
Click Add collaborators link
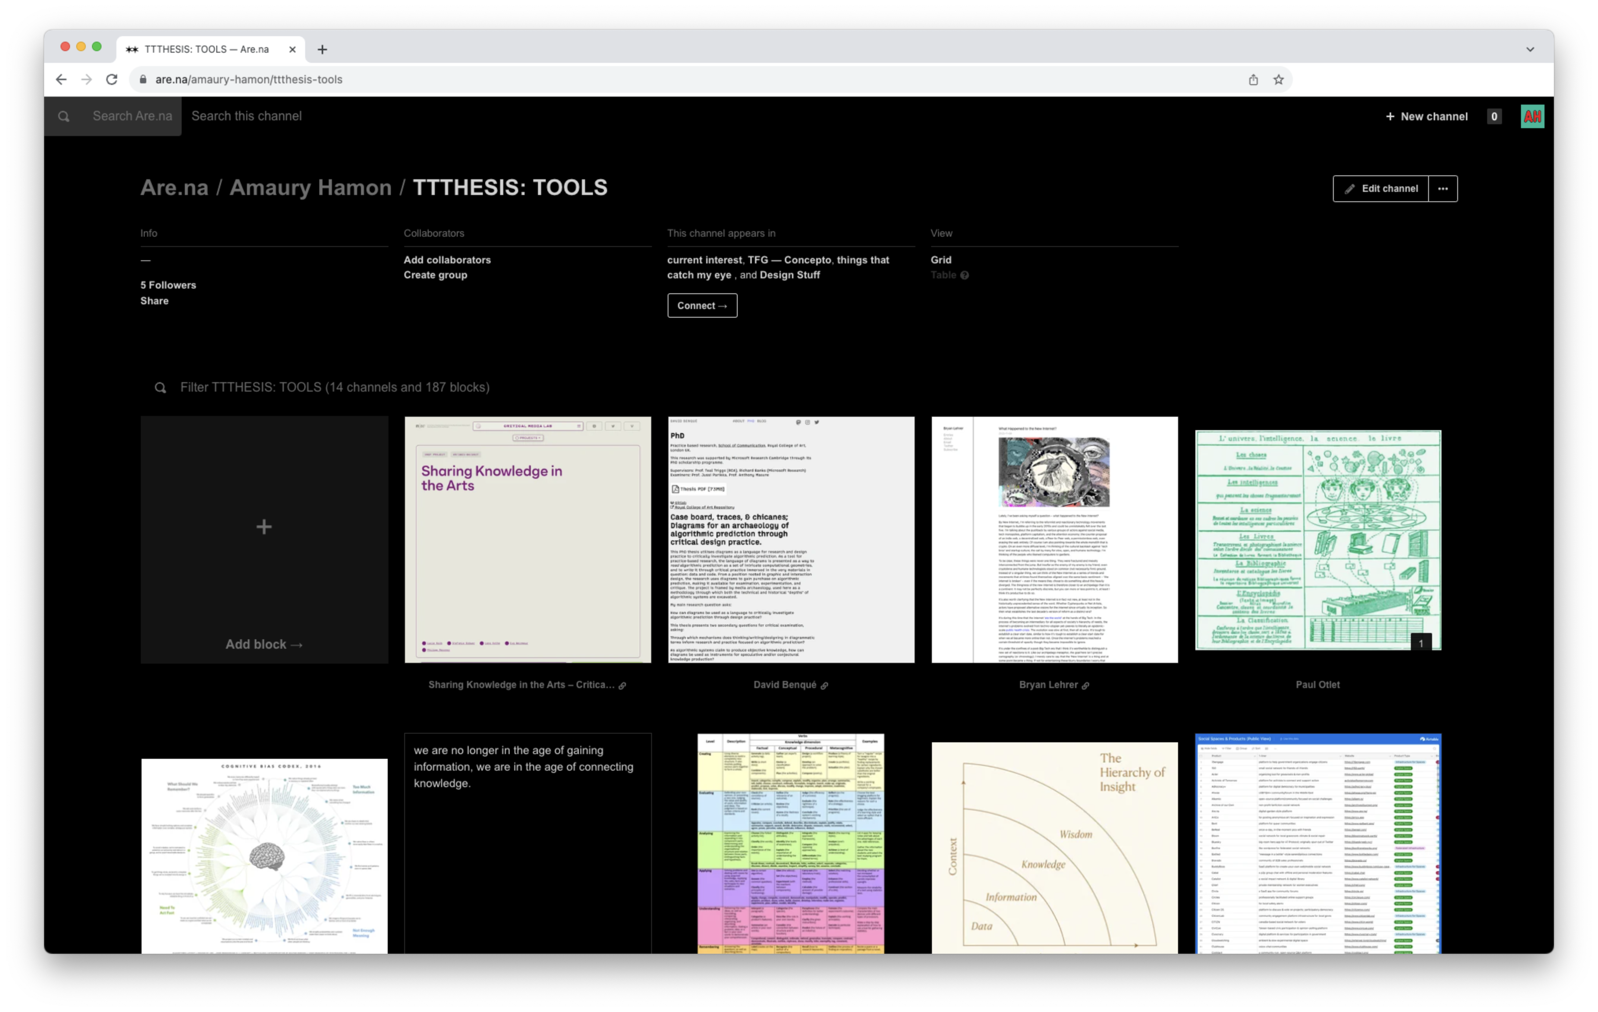pos(447,260)
